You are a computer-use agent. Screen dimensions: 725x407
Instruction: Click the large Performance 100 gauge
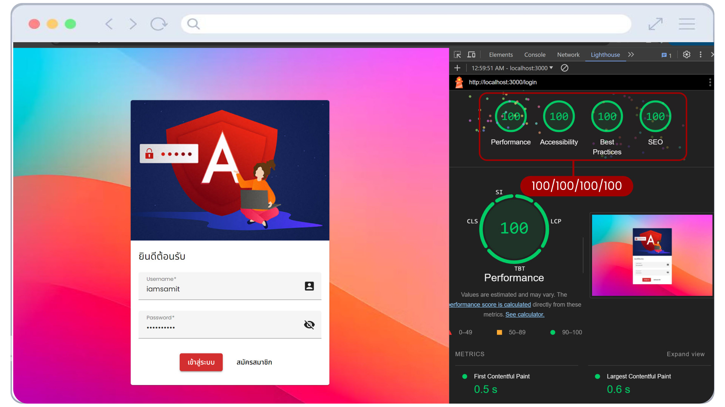[514, 228]
